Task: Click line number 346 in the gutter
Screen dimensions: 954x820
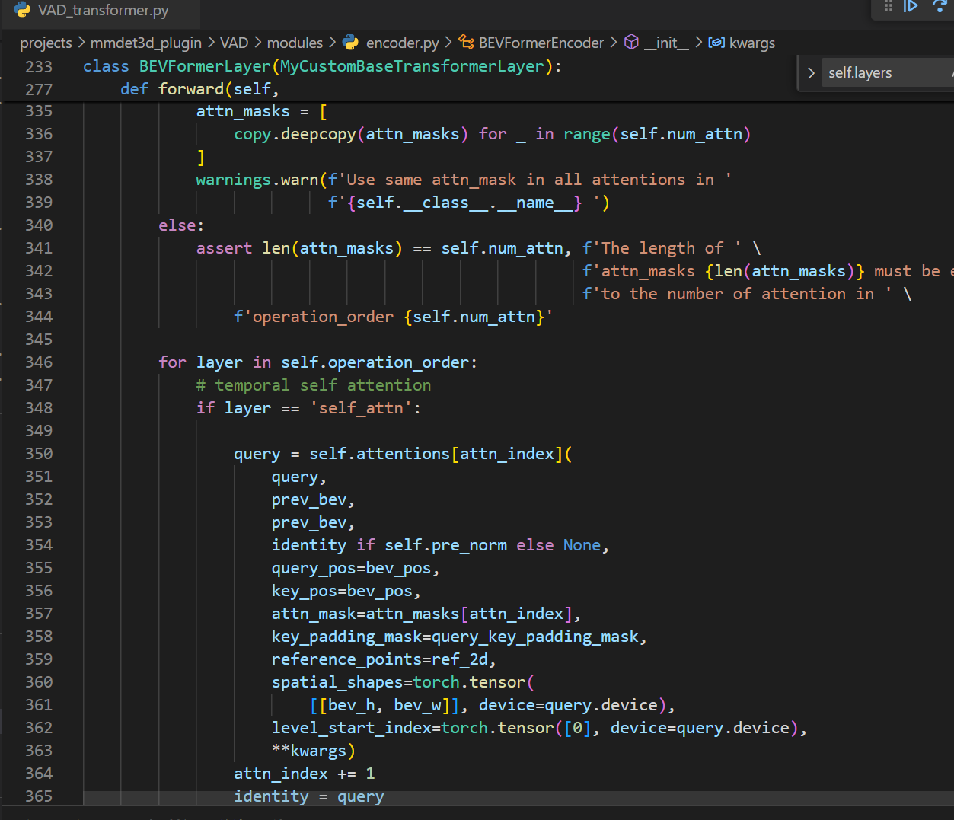Action: [x=39, y=362]
